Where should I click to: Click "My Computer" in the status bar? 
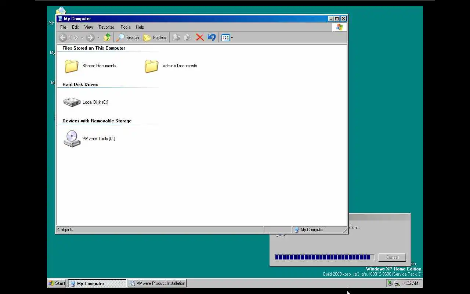click(312, 230)
